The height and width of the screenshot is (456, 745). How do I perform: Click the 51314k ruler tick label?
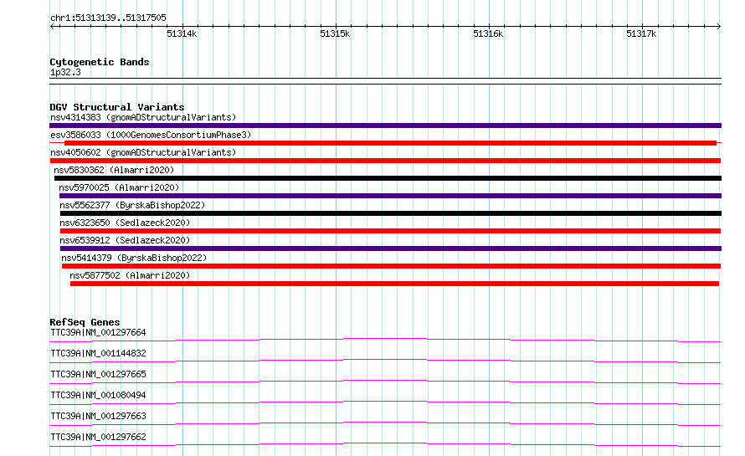click(182, 33)
